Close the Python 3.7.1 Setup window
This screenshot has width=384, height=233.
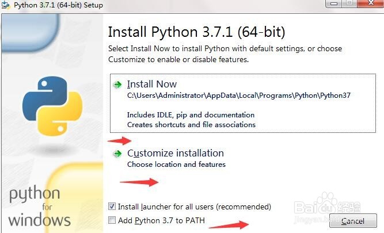[x=371, y=3]
